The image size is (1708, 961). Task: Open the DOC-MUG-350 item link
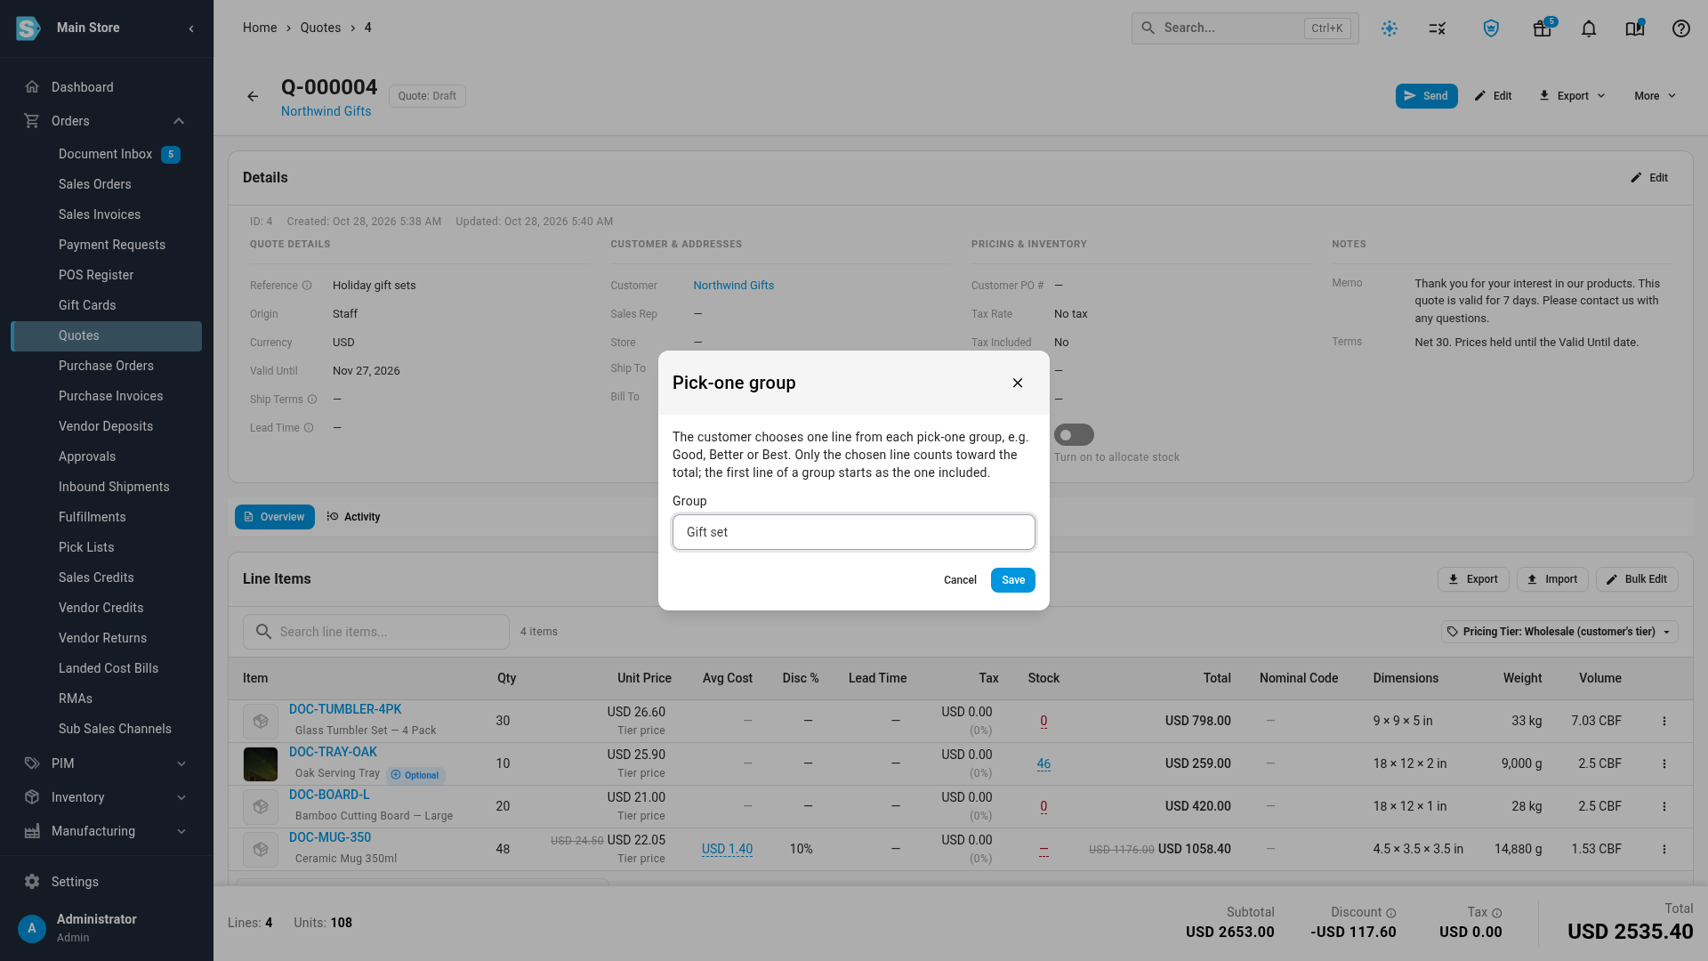point(330,837)
